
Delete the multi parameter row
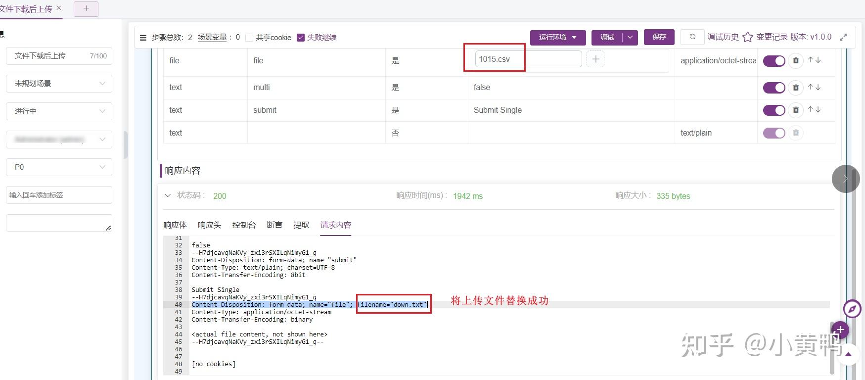[796, 88]
